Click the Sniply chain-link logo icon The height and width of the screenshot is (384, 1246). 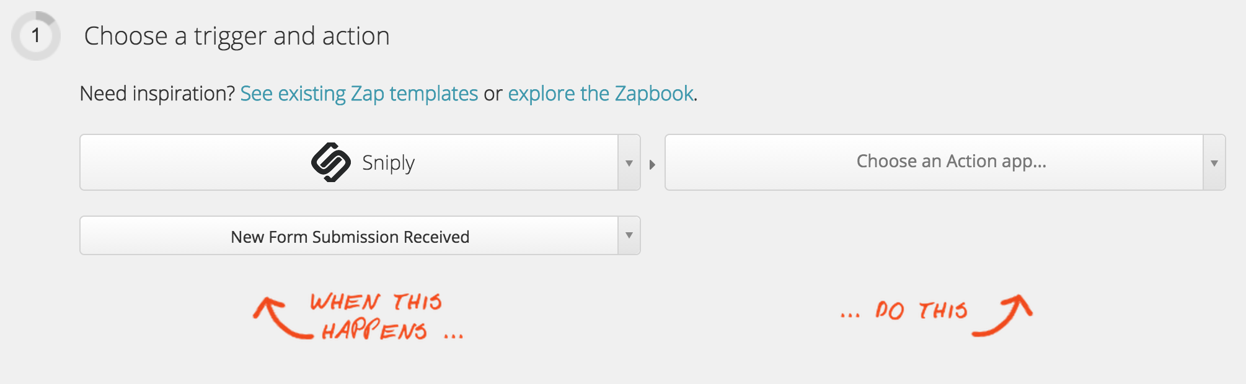point(331,162)
